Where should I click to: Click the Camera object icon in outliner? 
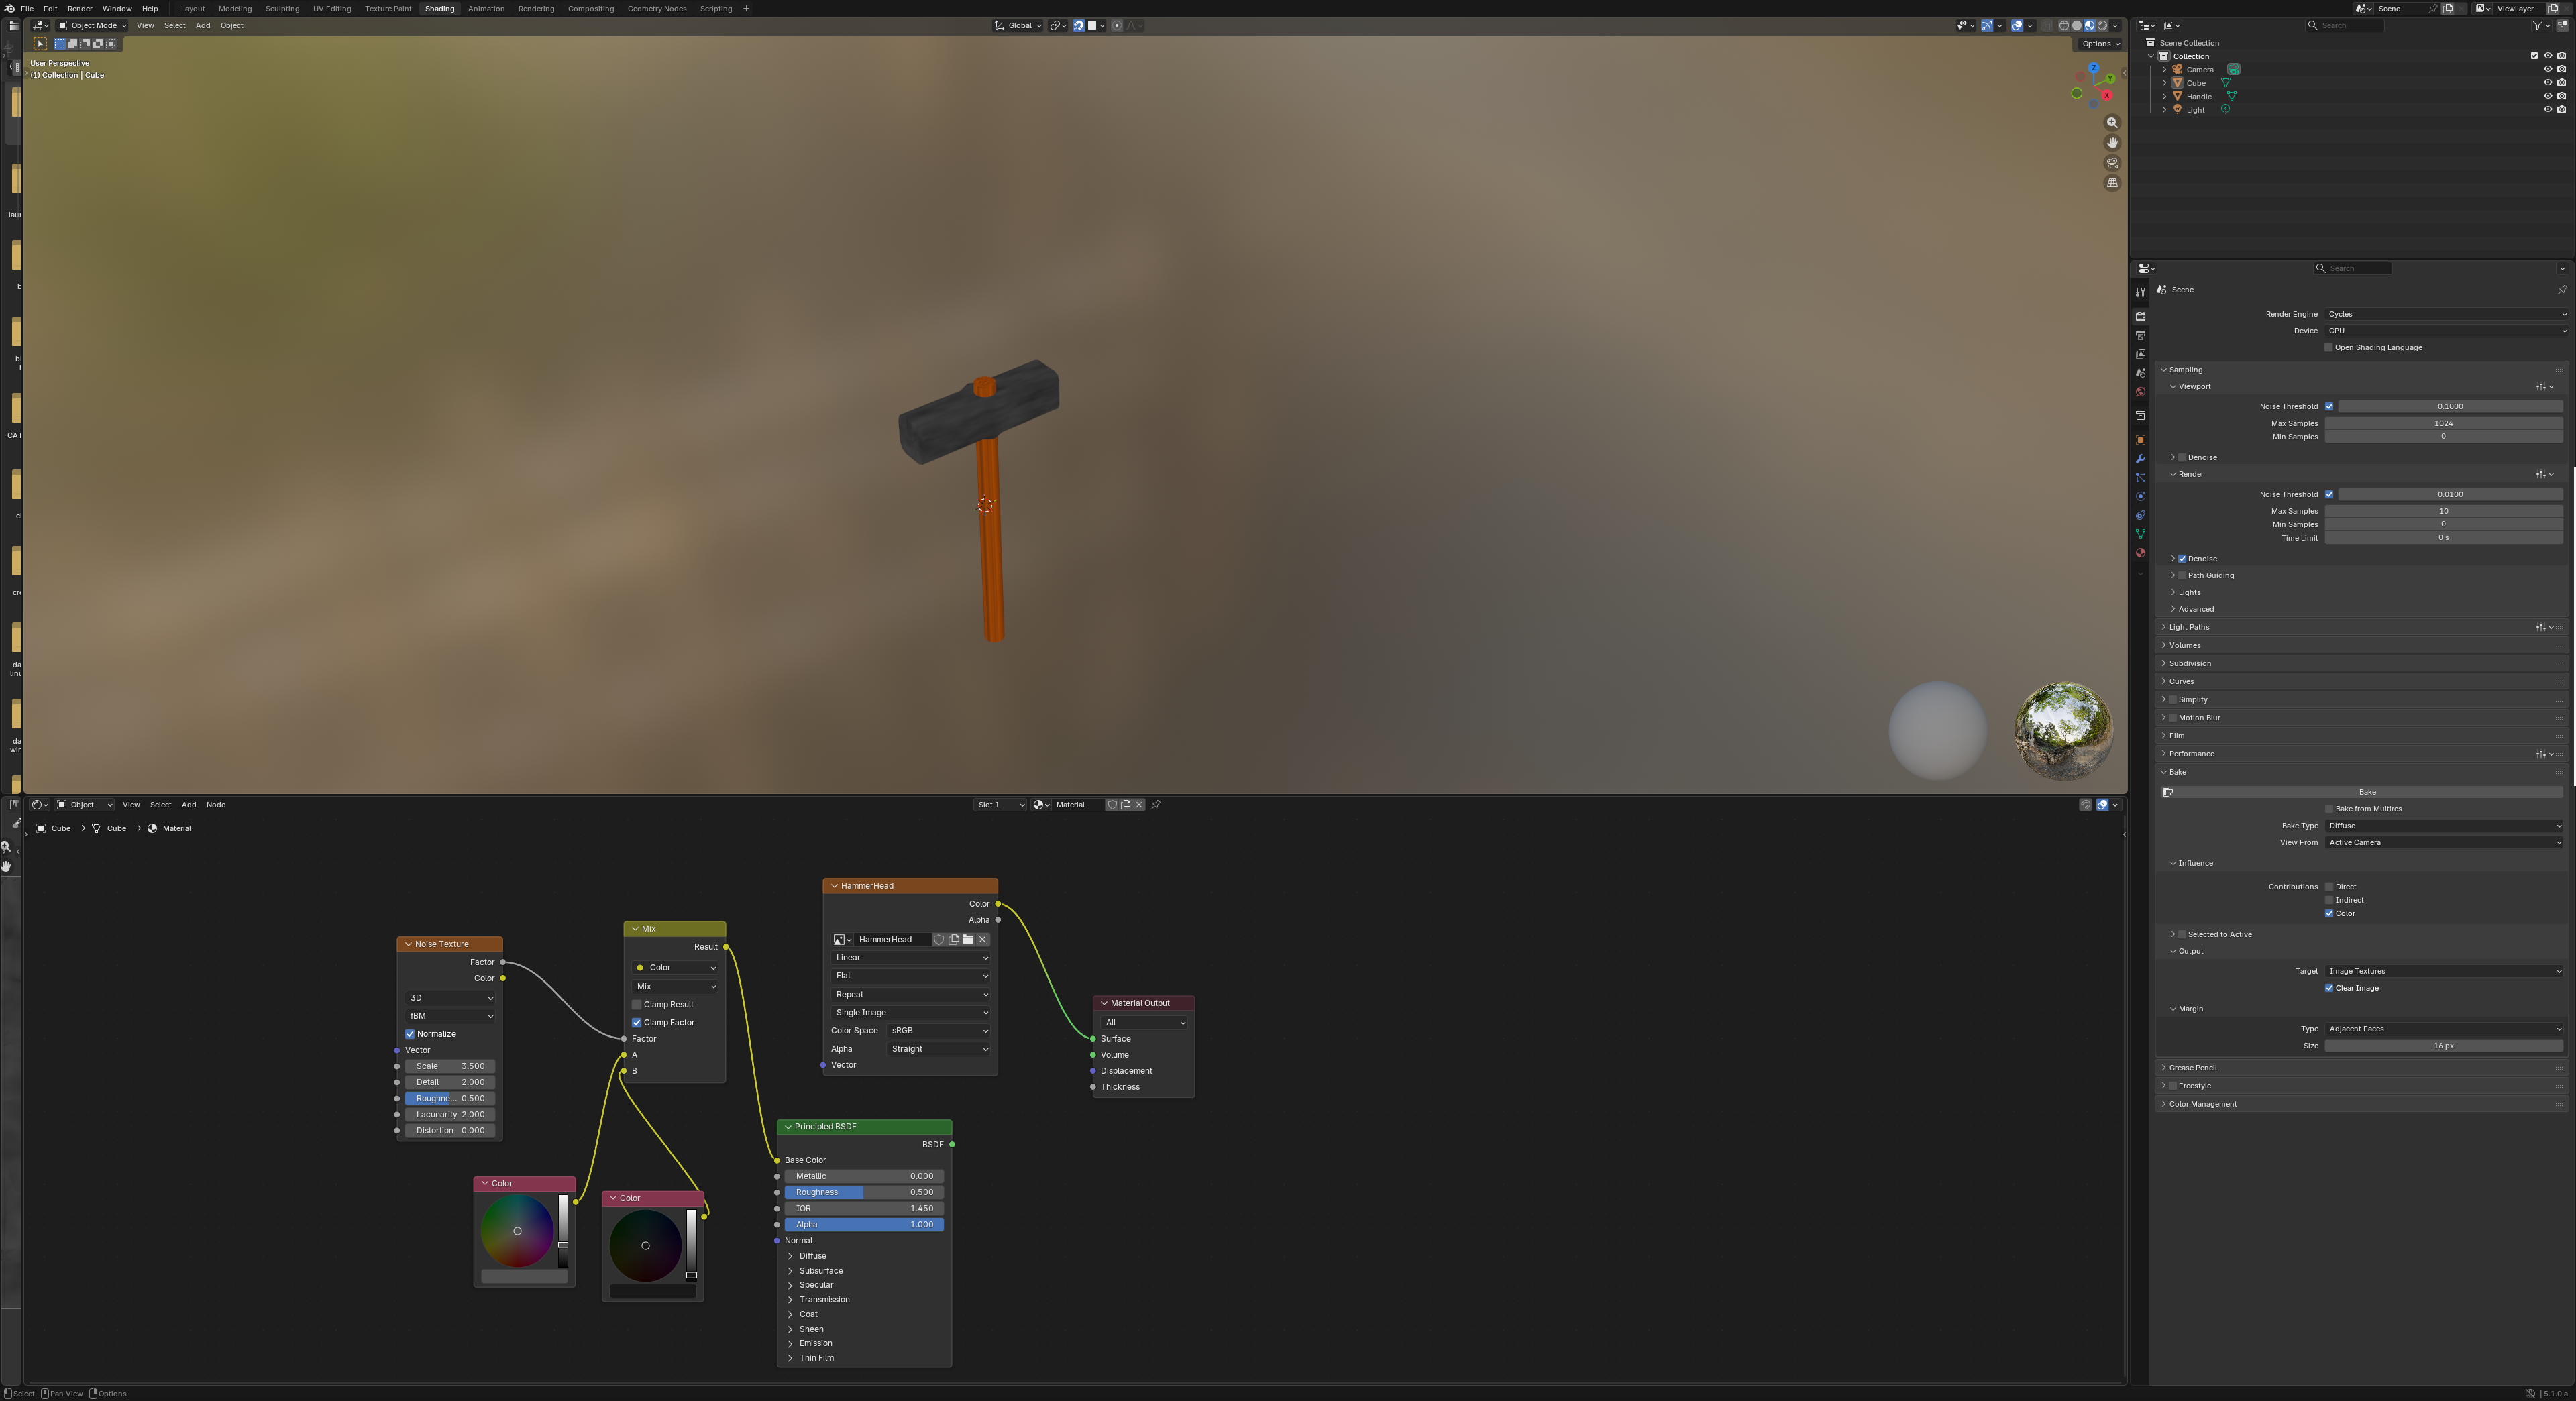[x=2177, y=69]
